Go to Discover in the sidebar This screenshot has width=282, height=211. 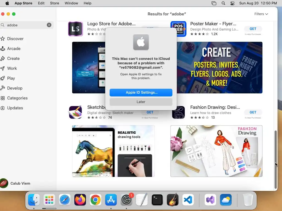pos(15,38)
